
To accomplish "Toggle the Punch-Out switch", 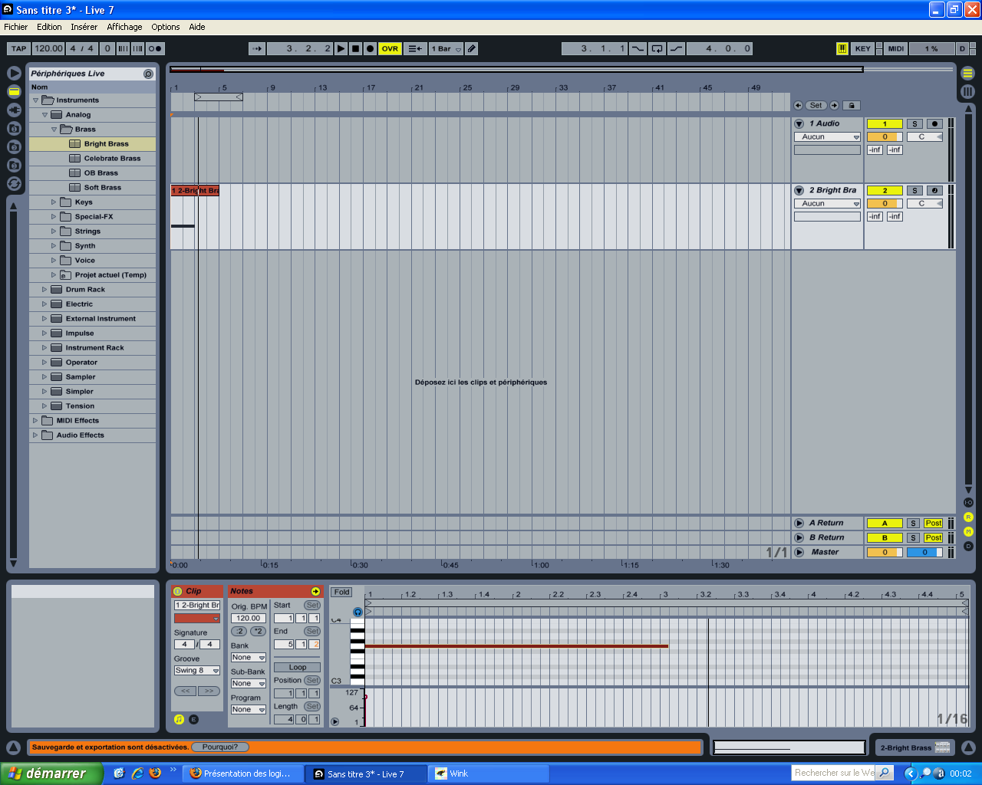I will 676,48.
